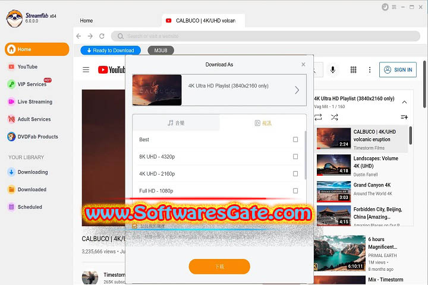
Task: Expand the 4K Ultra HD Playlist item arrow
Action: coord(297,90)
